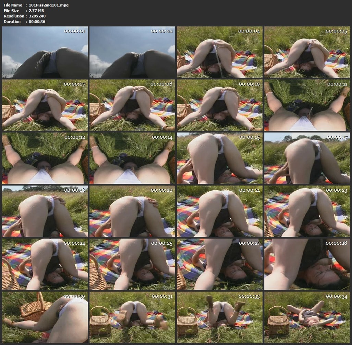The height and width of the screenshot is (345, 352).
Task: Click the "Duration" label
Action: (x=12, y=22)
